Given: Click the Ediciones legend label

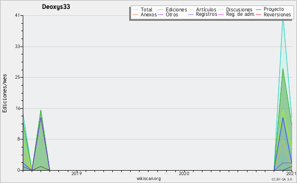Looking at the screenshot, I should [x=176, y=9].
